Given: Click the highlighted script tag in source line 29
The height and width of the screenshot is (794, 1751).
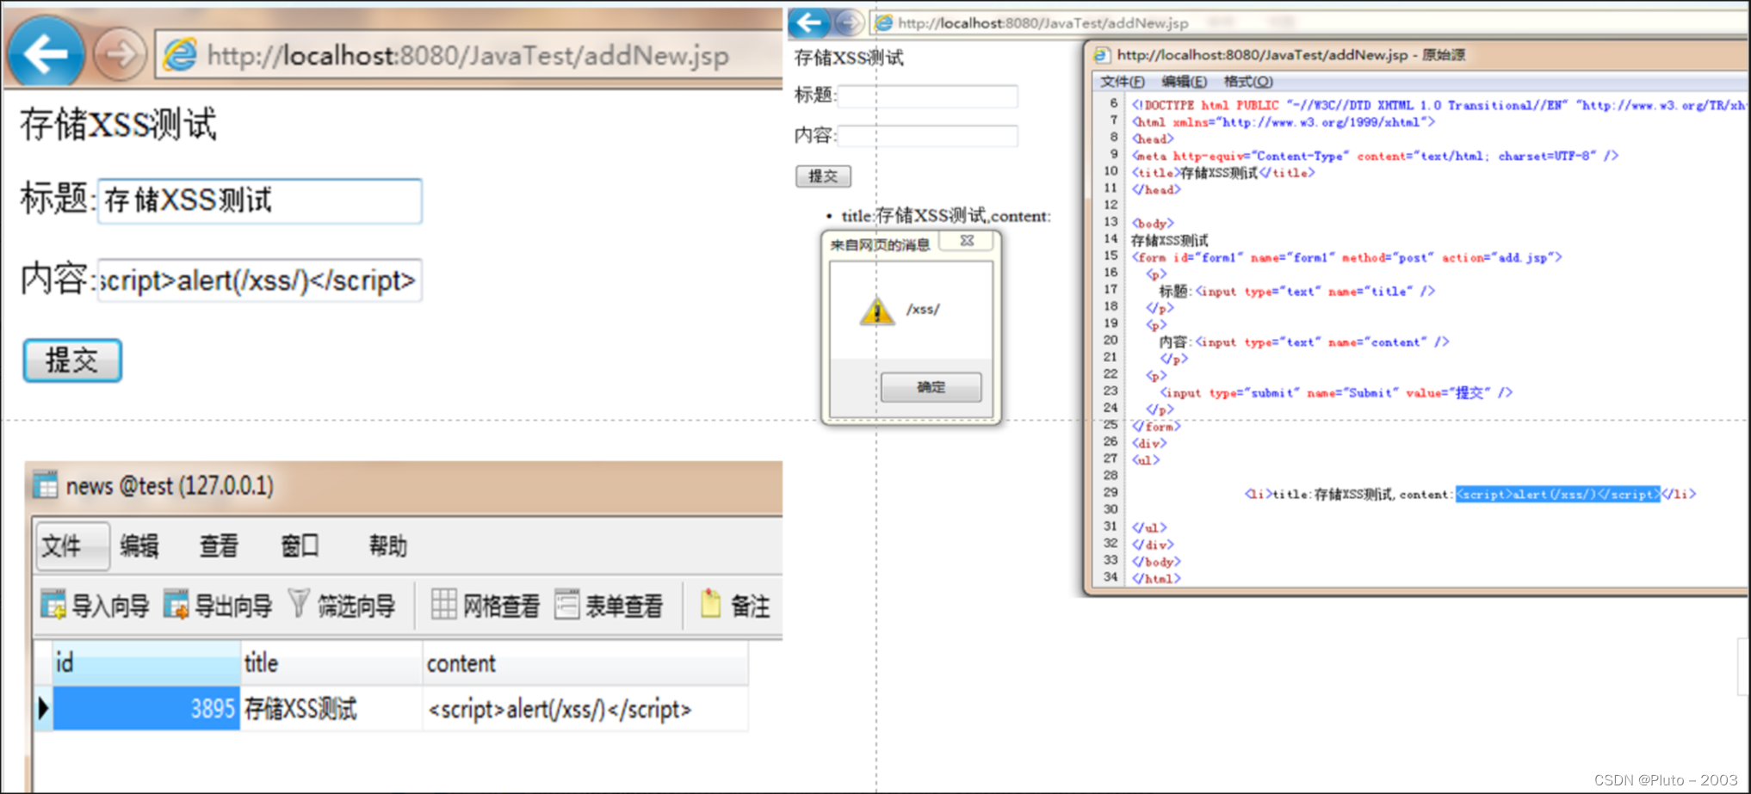Looking at the screenshot, I should click(x=1557, y=495).
